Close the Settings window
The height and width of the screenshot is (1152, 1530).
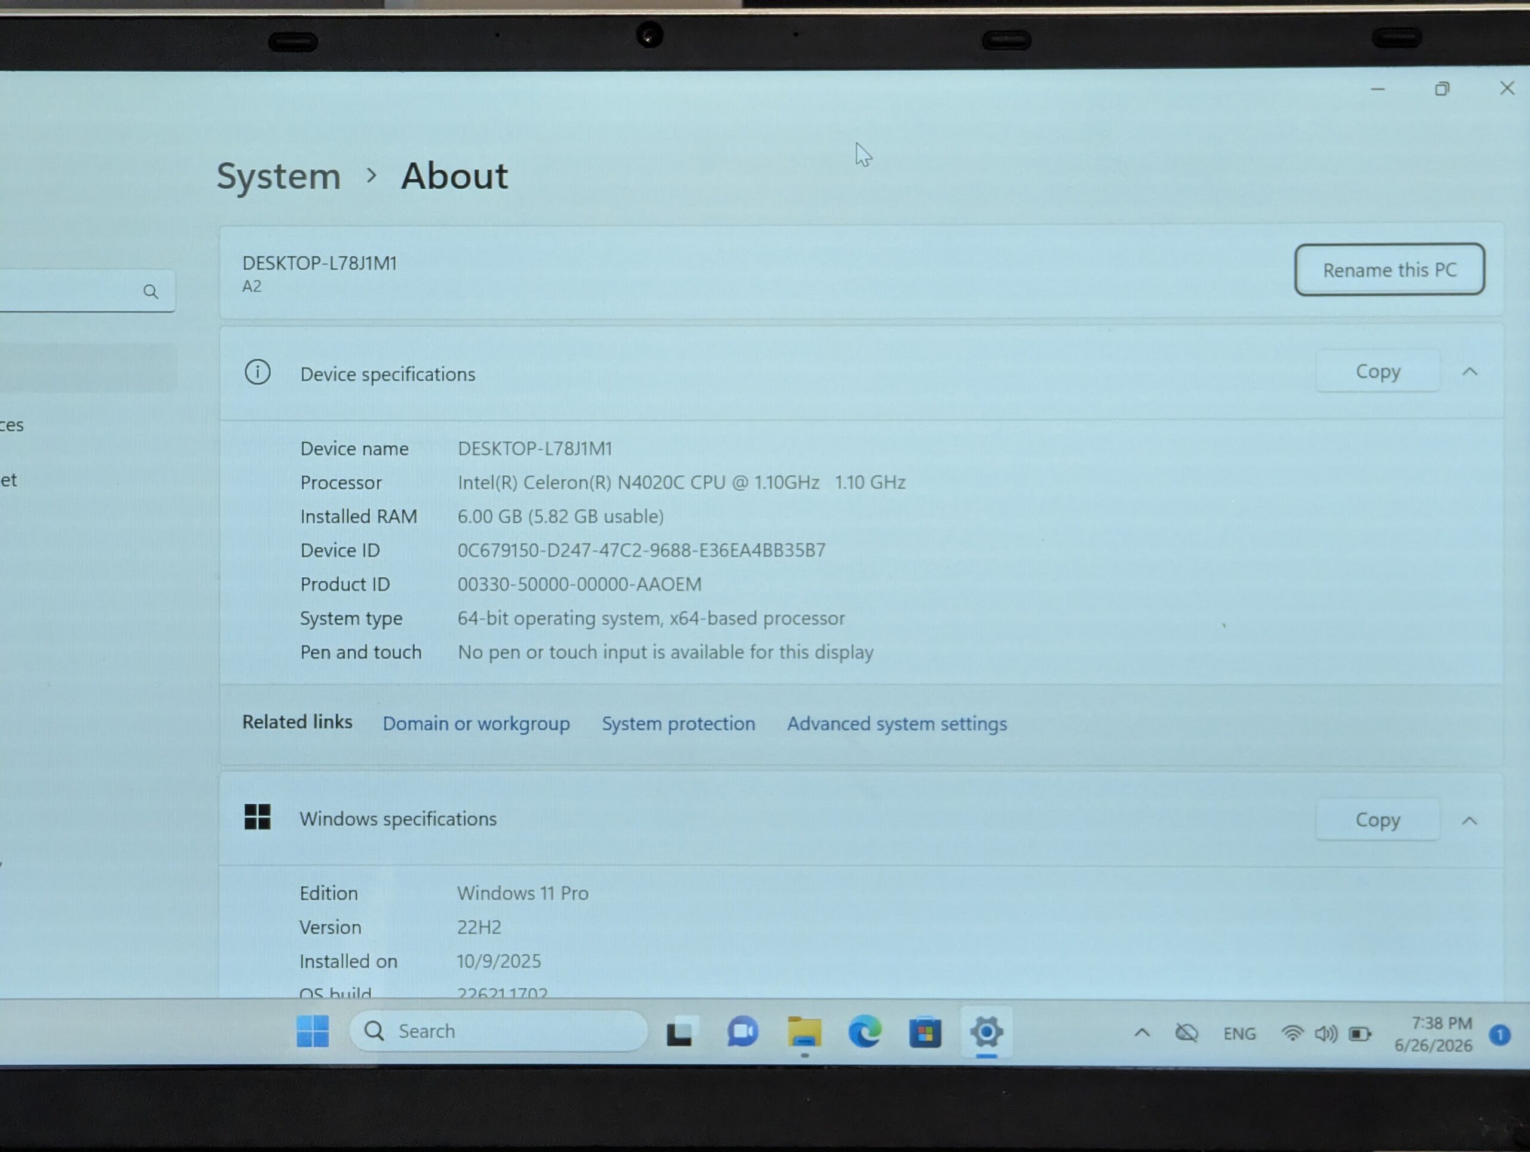tap(1507, 88)
